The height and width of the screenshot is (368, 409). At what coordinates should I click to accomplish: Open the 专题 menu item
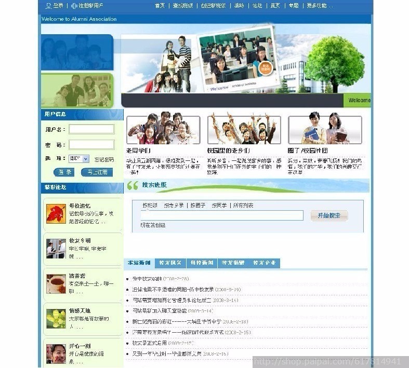click(x=294, y=6)
